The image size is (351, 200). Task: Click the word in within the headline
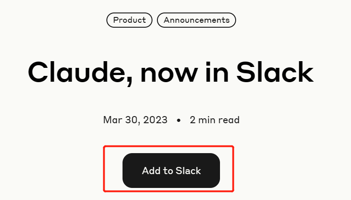click(217, 72)
